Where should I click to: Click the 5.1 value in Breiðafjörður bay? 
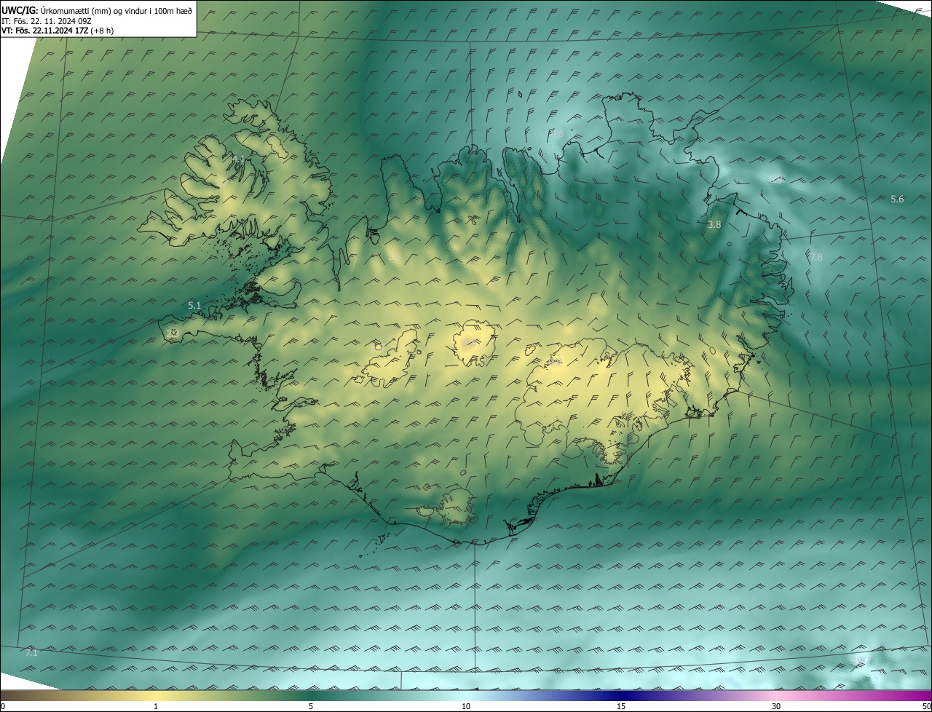pos(194,306)
